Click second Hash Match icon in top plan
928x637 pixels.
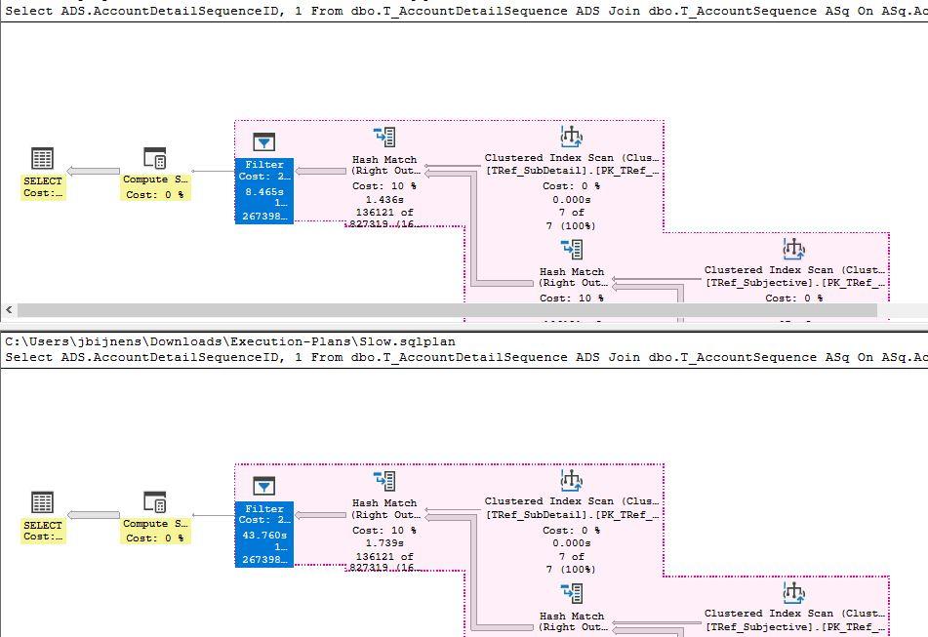point(572,249)
